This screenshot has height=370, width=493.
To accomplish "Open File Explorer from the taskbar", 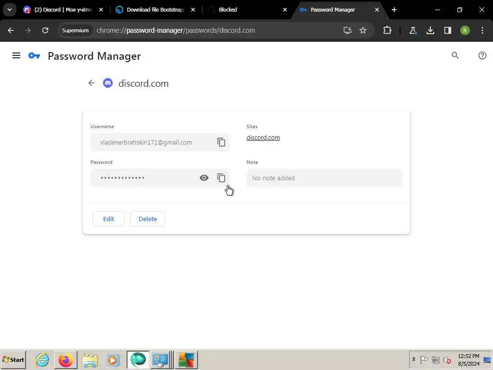I will [x=90, y=359].
